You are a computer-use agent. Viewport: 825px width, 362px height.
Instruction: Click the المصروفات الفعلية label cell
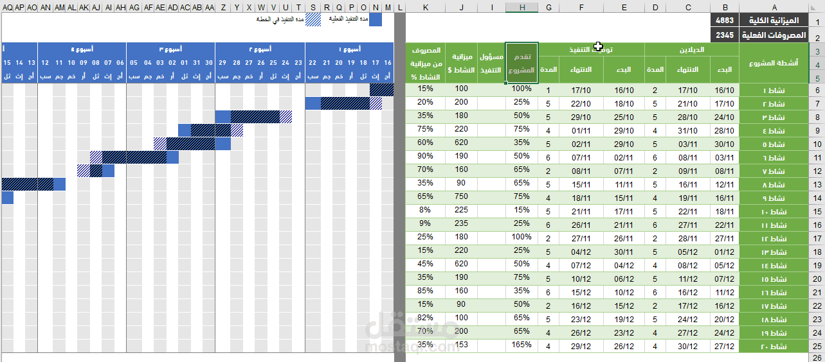774,35
